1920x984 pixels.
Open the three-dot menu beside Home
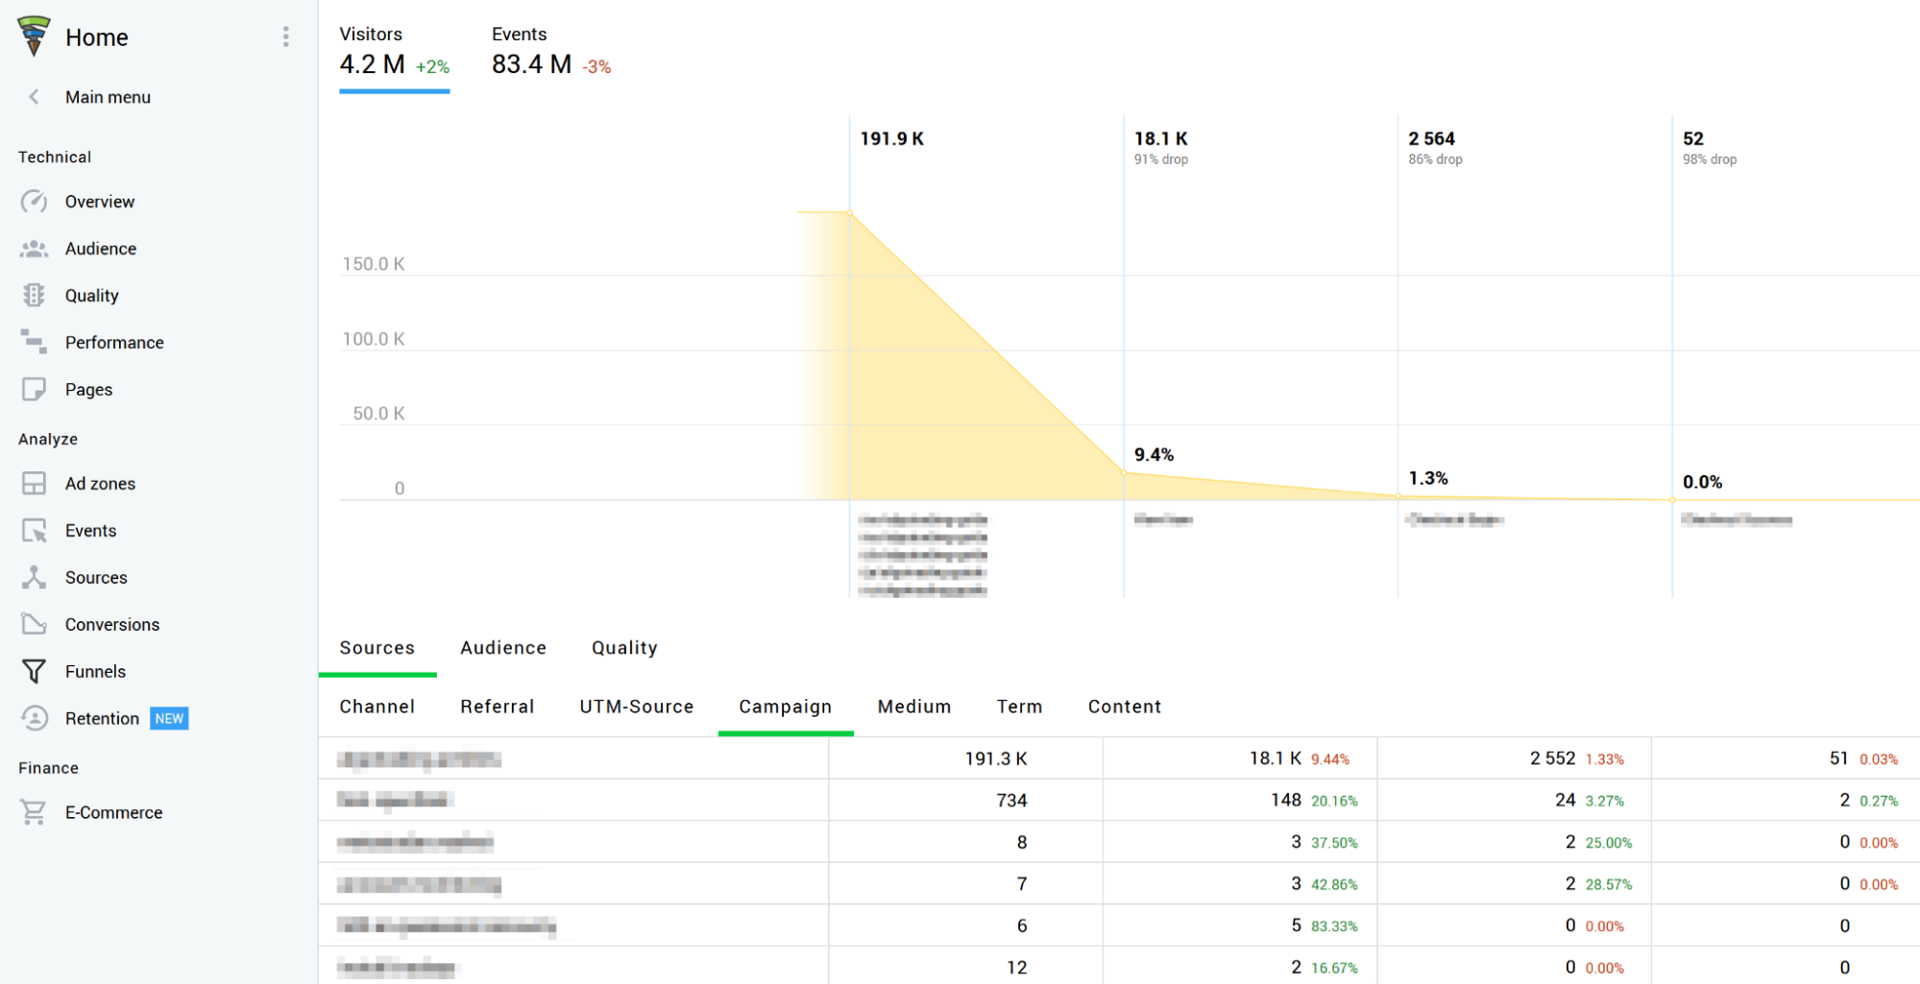click(x=285, y=36)
